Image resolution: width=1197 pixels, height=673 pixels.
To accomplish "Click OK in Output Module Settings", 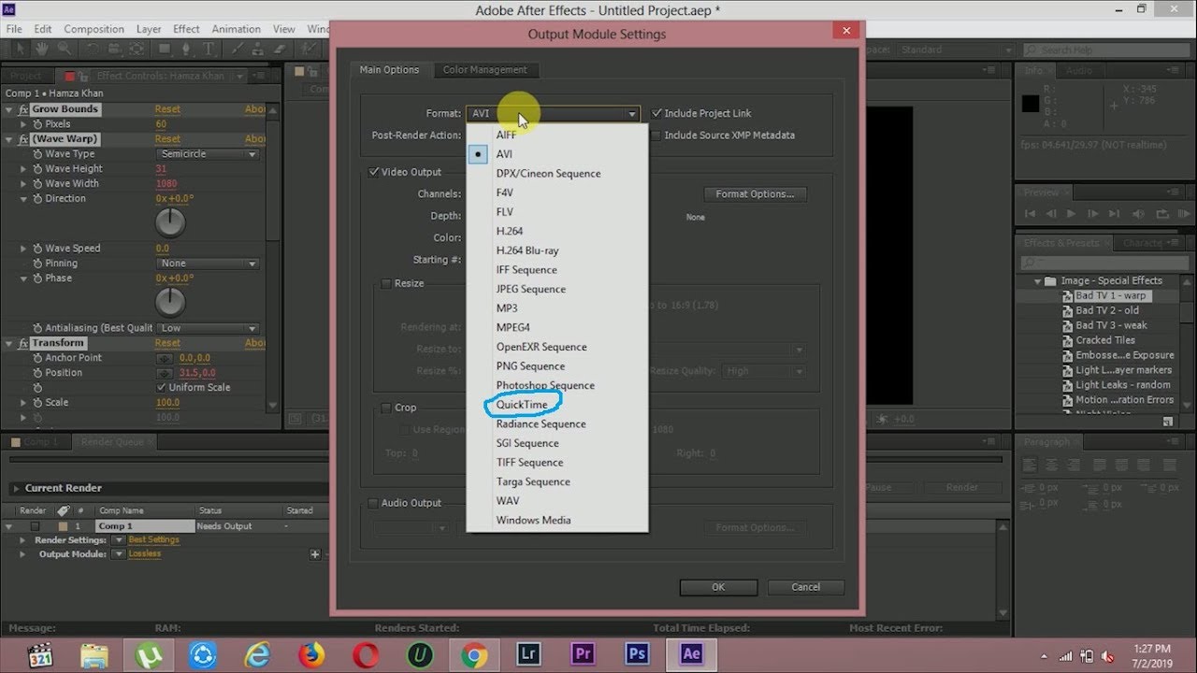I will (718, 587).
